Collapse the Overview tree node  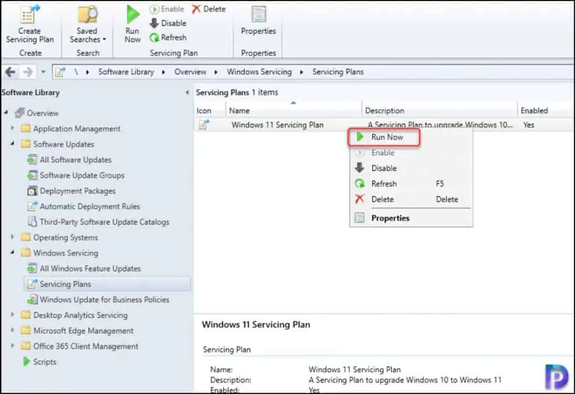point(6,113)
